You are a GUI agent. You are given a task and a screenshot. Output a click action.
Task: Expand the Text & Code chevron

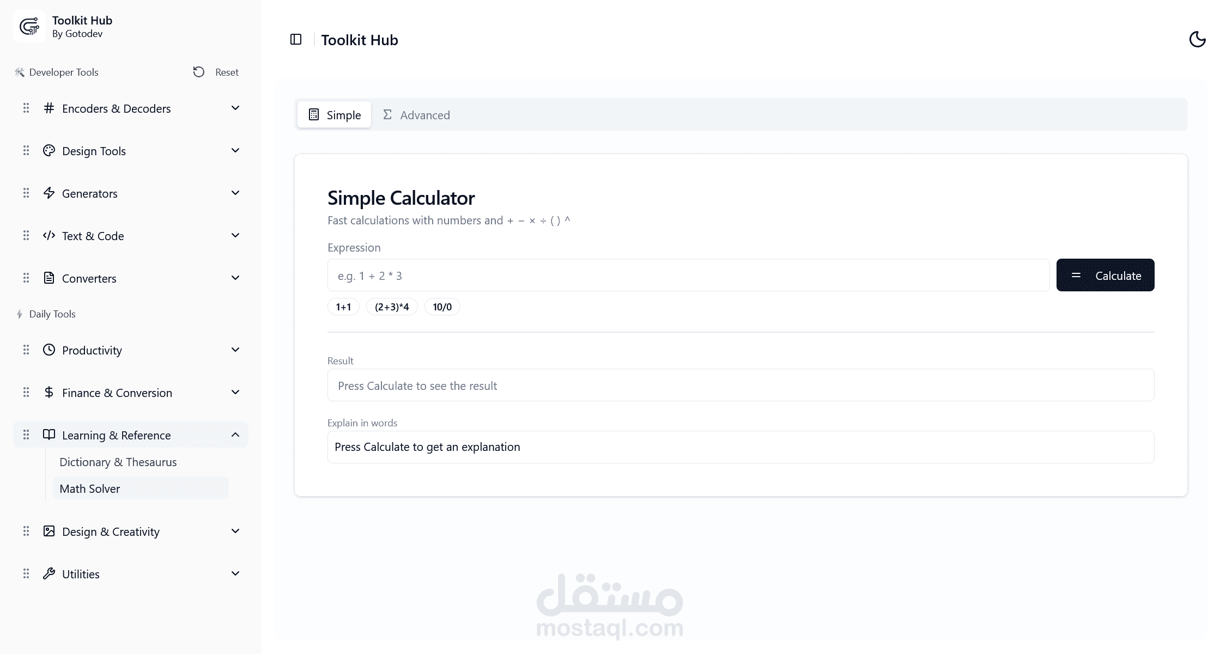[x=235, y=236]
